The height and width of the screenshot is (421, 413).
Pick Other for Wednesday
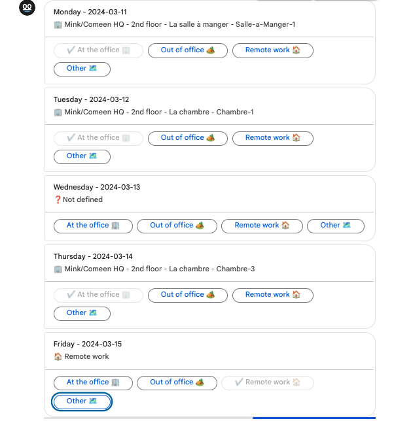(336, 226)
